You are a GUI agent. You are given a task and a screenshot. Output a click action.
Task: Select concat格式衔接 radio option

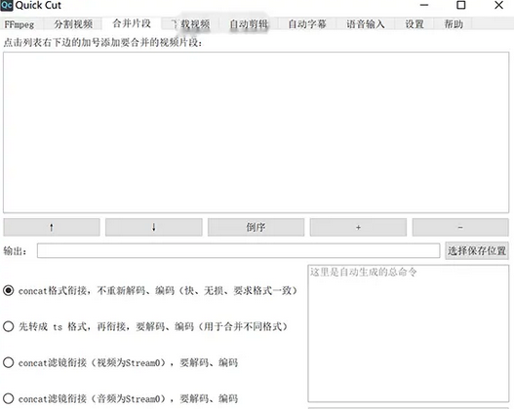[150, 290]
